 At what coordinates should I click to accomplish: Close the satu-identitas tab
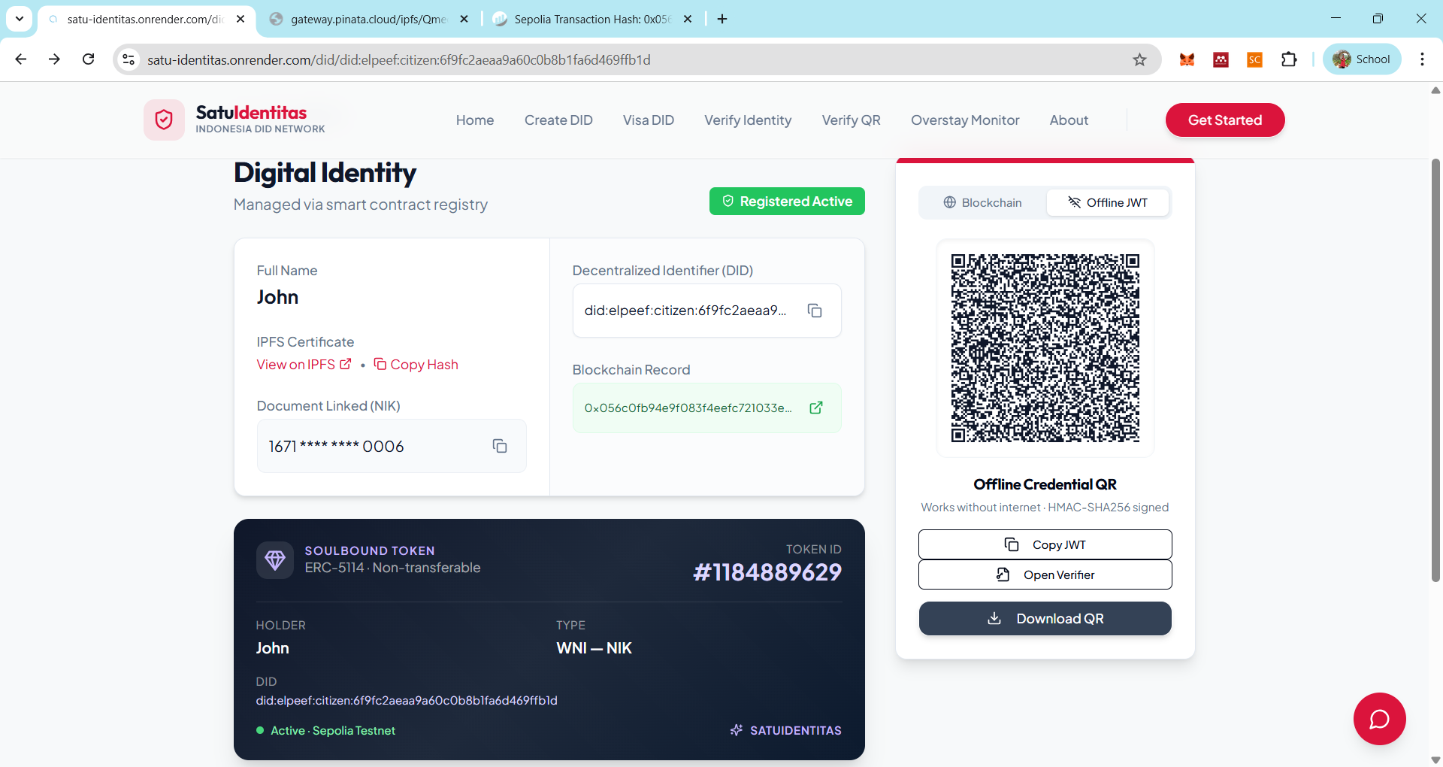240,19
